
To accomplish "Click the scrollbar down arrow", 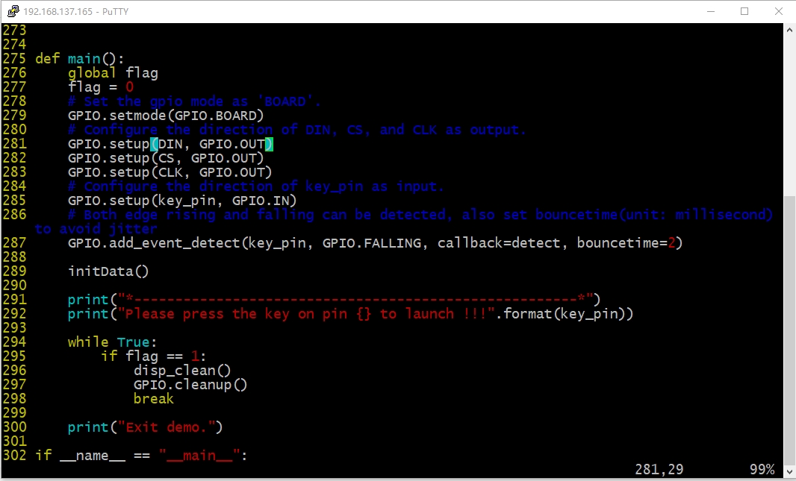I will [789, 471].
